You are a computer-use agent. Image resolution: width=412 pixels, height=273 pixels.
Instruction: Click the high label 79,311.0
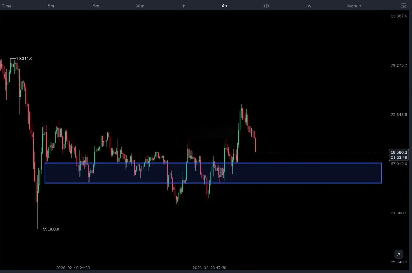tap(24, 59)
